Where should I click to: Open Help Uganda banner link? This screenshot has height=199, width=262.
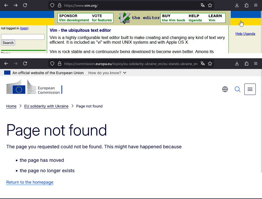(195, 18)
